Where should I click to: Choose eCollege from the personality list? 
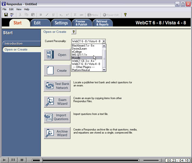click(x=87, y=51)
